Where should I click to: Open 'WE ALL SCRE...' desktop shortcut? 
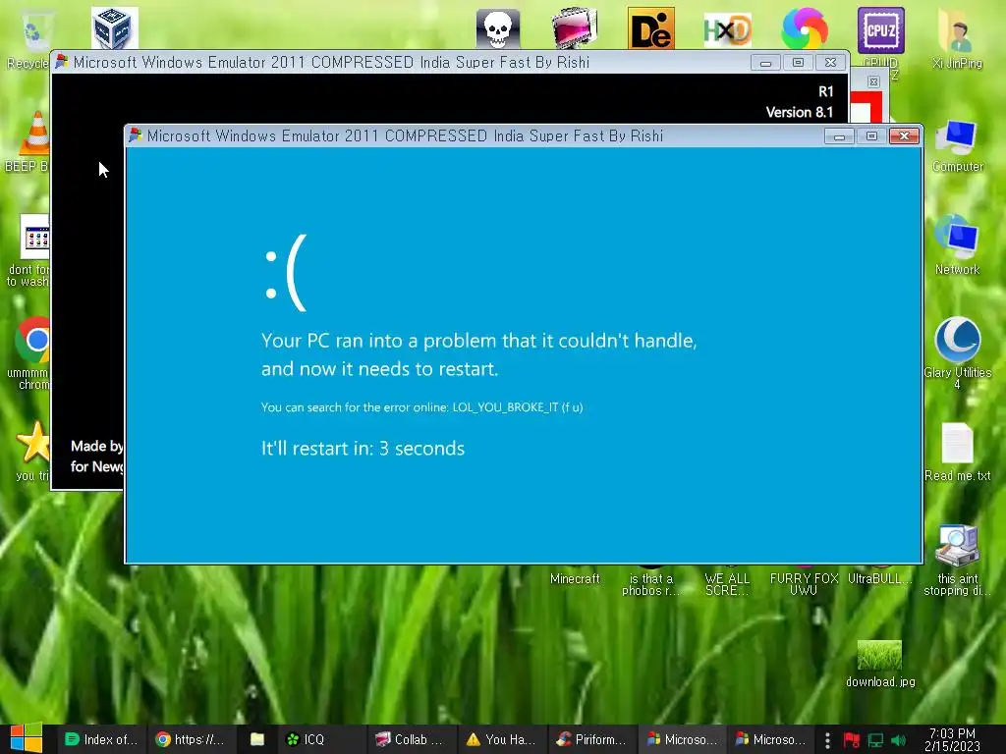point(727,582)
